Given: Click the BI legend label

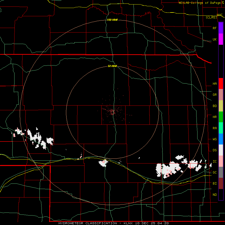Looking at the screenshot, I should click(x=214, y=183).
